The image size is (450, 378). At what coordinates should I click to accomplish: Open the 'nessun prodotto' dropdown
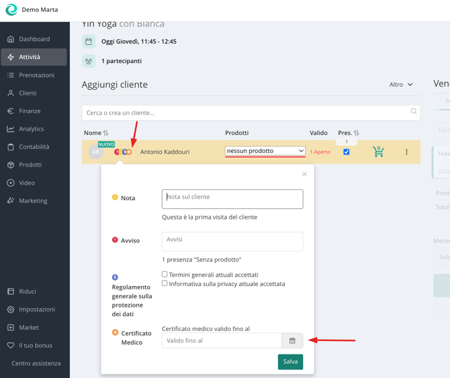click(265, 151)
